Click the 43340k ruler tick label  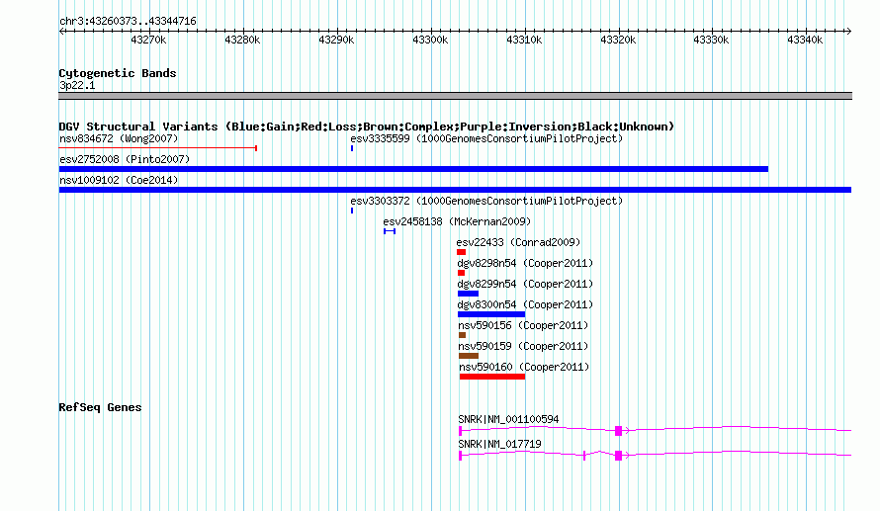point(805,40)
